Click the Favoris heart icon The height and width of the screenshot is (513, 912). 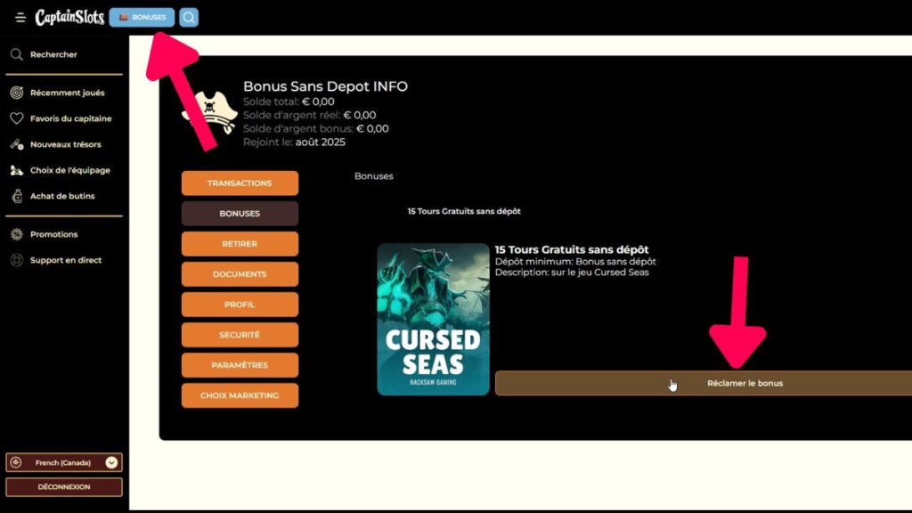coord(17,118)
